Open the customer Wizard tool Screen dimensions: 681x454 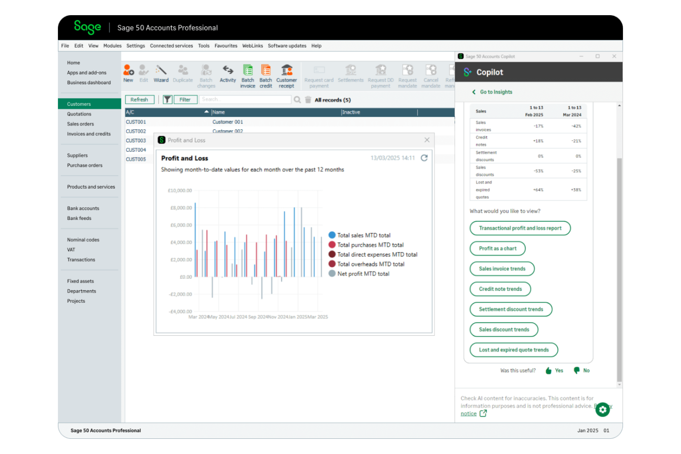pyautogui.click(x=161, y=70)
